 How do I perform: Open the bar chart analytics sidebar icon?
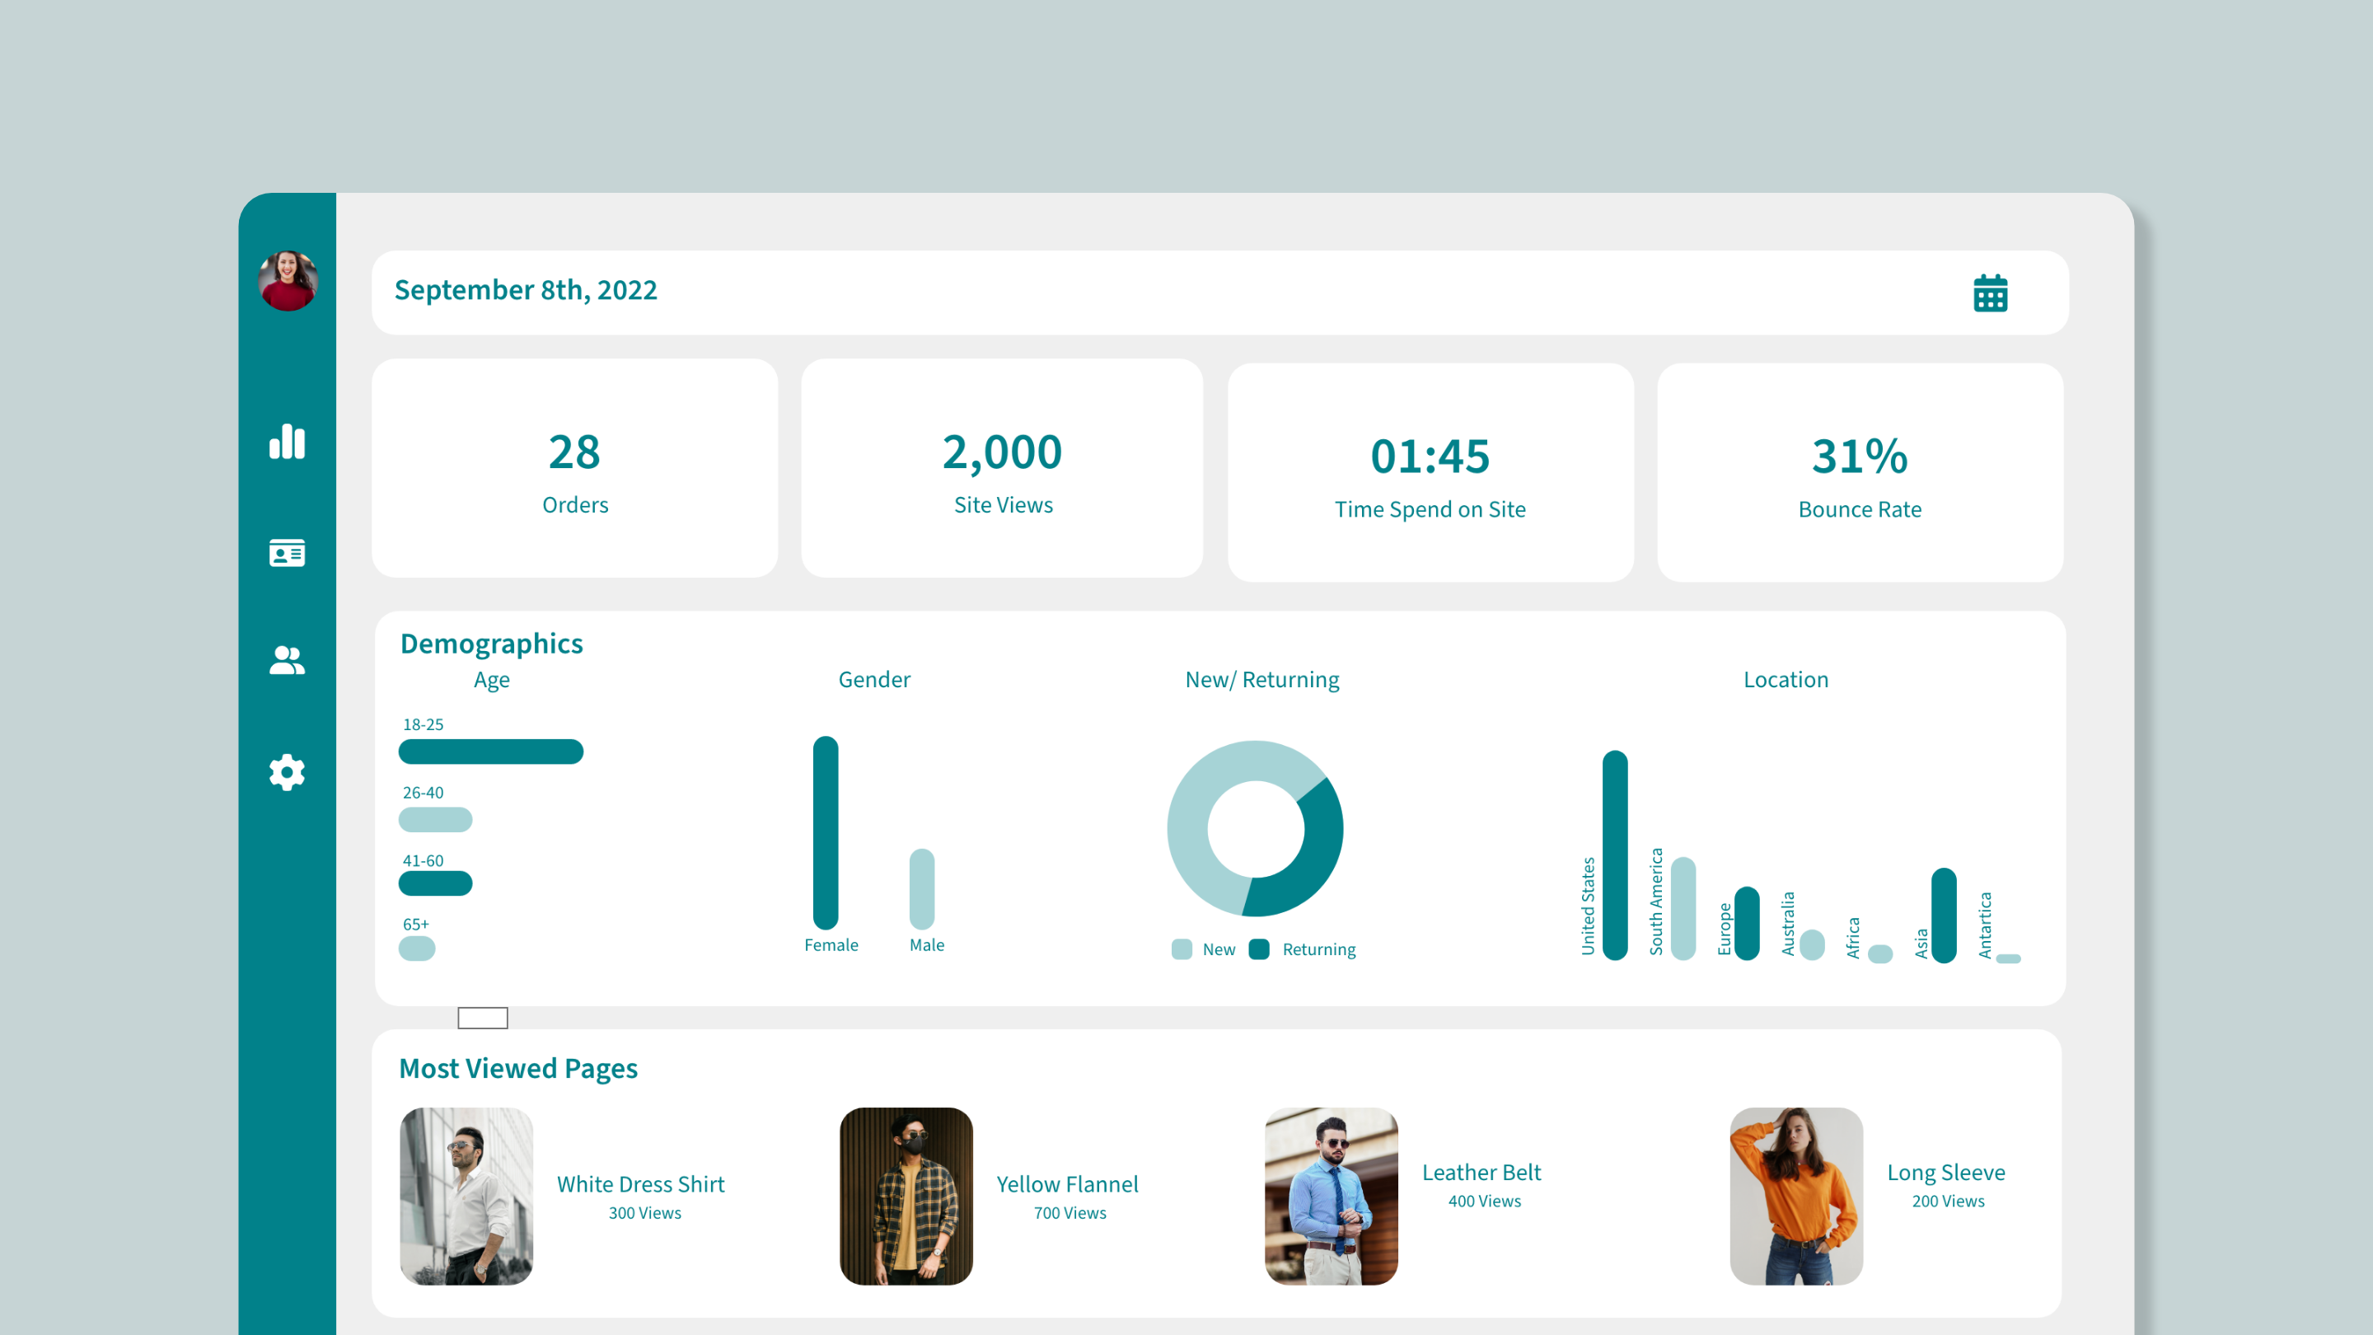click(x=287, y=443)
